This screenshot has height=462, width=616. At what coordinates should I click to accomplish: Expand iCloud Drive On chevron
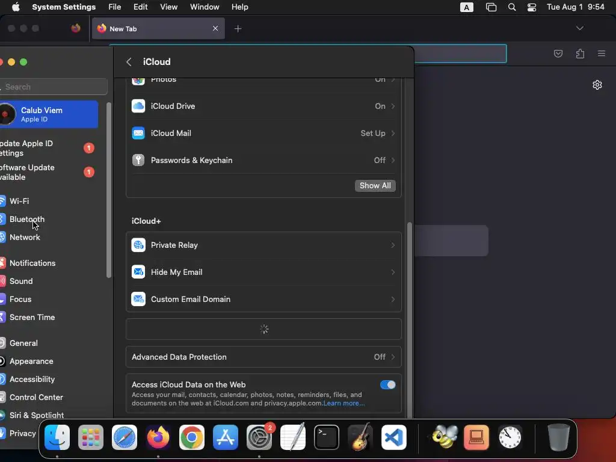pos(393,106)
